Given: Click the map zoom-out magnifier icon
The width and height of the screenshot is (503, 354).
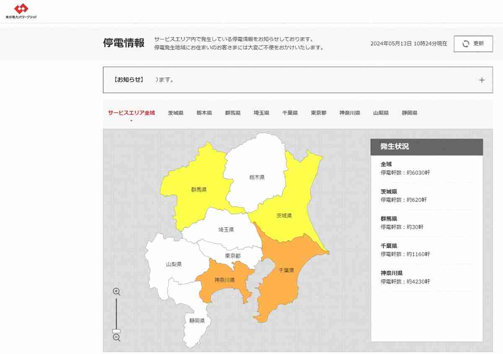Looking at the screenshot, I should point(117,338).
